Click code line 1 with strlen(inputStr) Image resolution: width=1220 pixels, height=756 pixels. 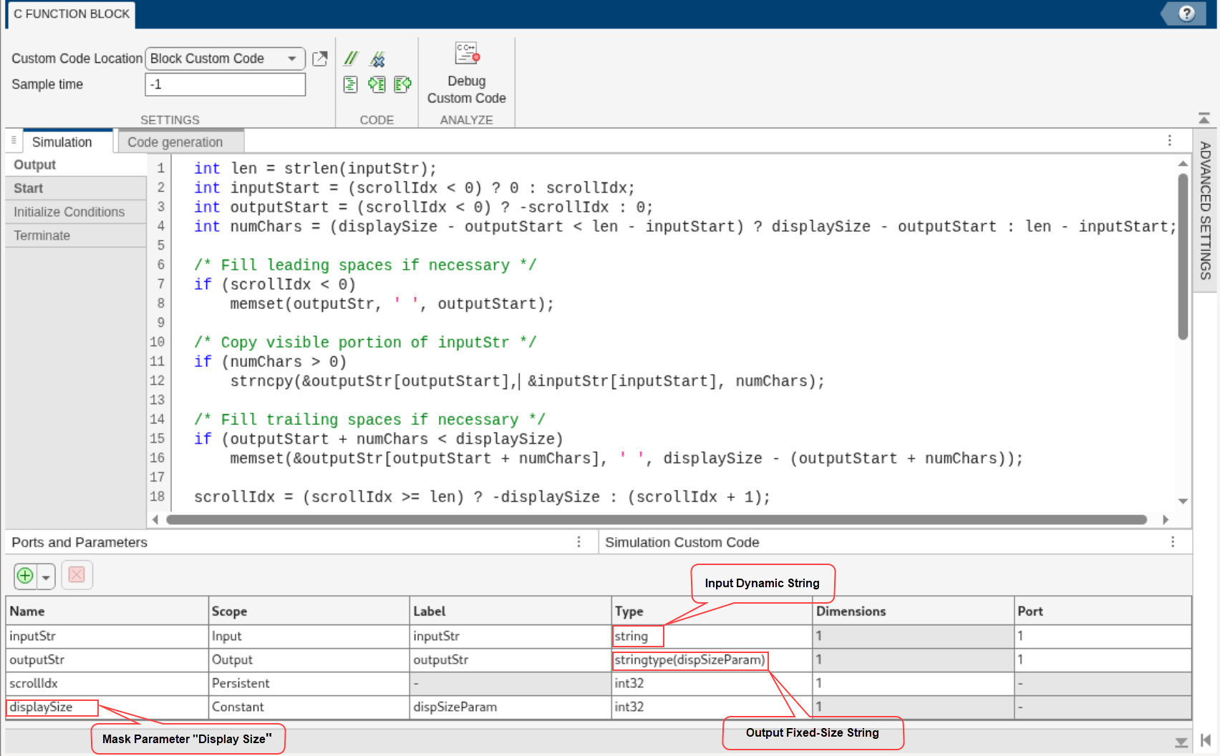click(315, 169)
